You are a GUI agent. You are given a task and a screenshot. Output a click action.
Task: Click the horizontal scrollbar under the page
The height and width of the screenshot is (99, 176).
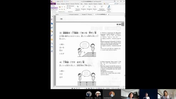pos(87,86)
